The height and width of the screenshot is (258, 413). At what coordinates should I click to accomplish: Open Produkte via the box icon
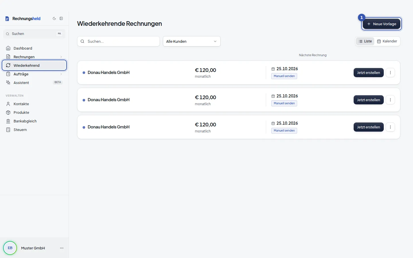coord(8,112)
